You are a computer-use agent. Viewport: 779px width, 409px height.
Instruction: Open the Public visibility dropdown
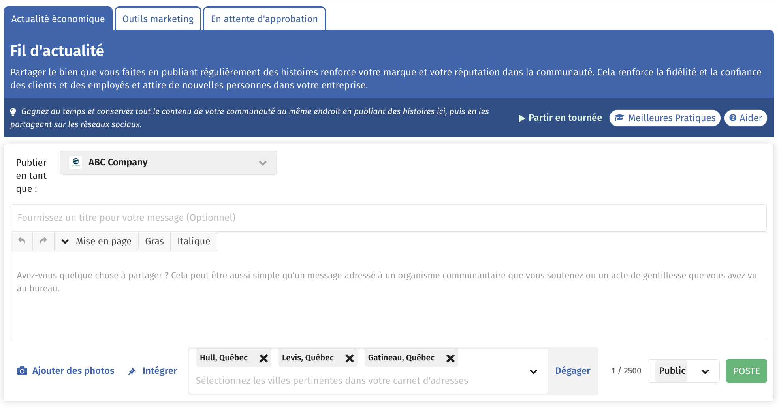point(683,371)
